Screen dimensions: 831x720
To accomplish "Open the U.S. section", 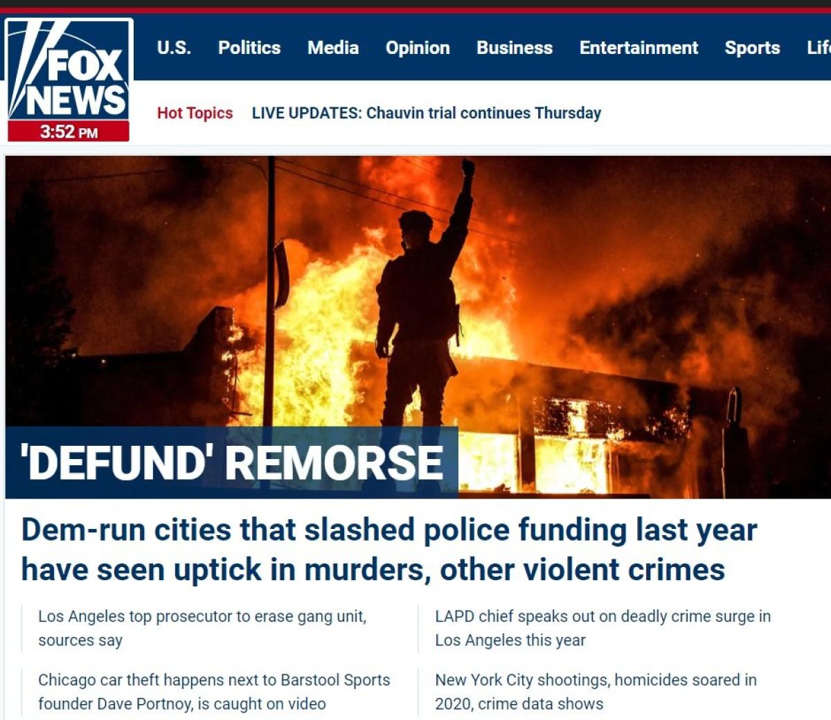I will (174, 48).
